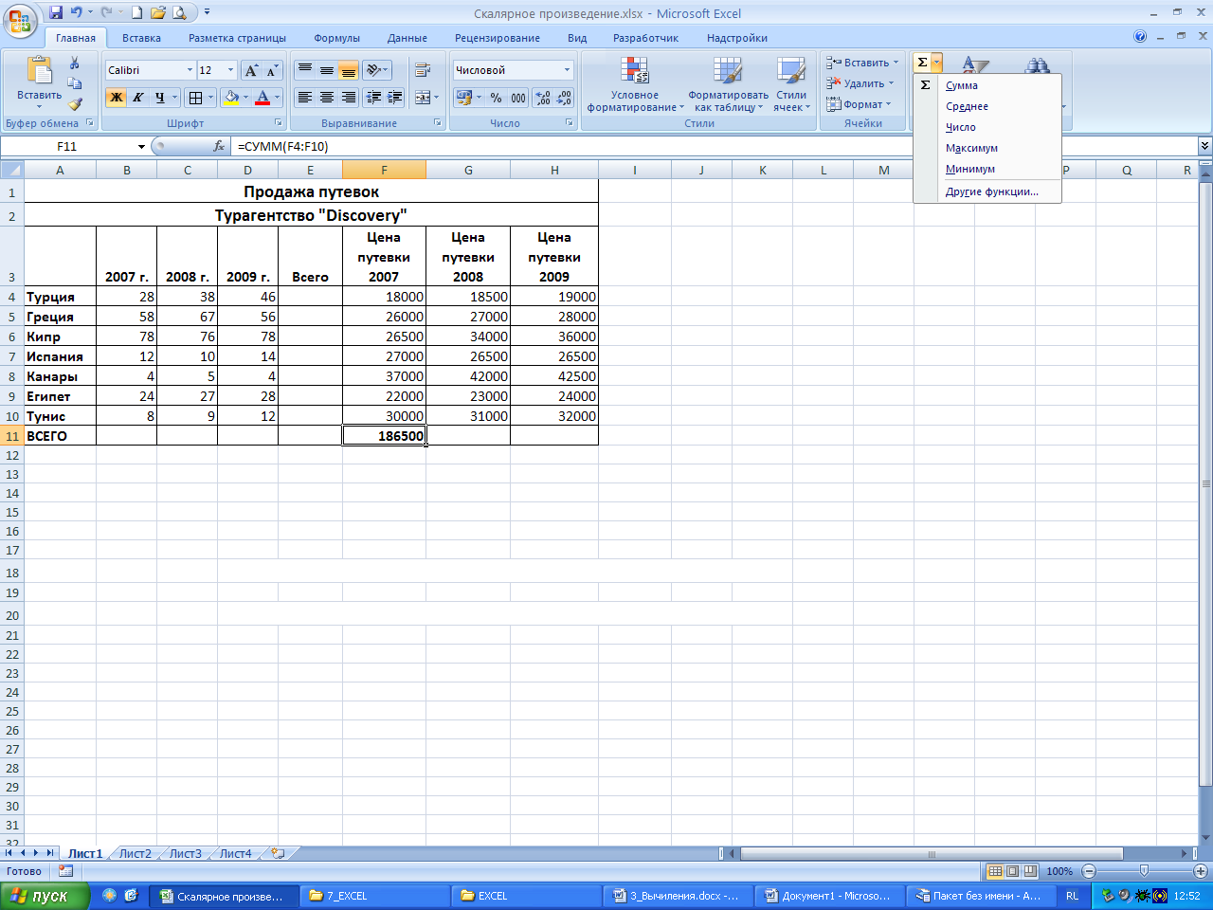Toggle Align Text Right

348,98
